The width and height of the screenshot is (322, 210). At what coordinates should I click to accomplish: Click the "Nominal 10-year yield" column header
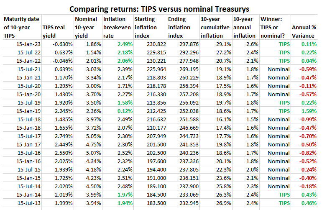[x=87, y=28]
